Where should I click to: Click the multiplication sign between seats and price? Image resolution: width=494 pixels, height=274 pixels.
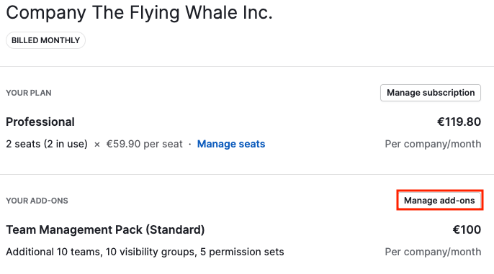[97, 145]
